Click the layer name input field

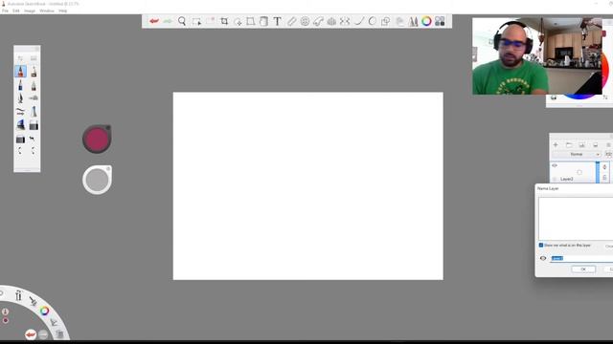581,258
